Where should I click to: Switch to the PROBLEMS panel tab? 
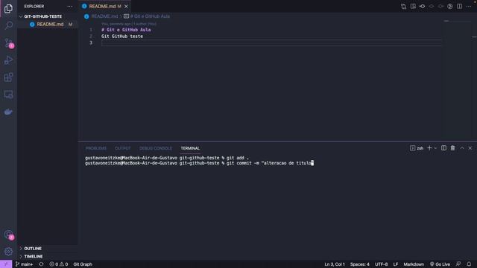click(x=96, y=148)
